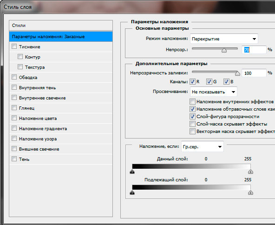Click the black slider handle under Данный слой
This screenshot has width=275, height=225.
pos(132,172)
